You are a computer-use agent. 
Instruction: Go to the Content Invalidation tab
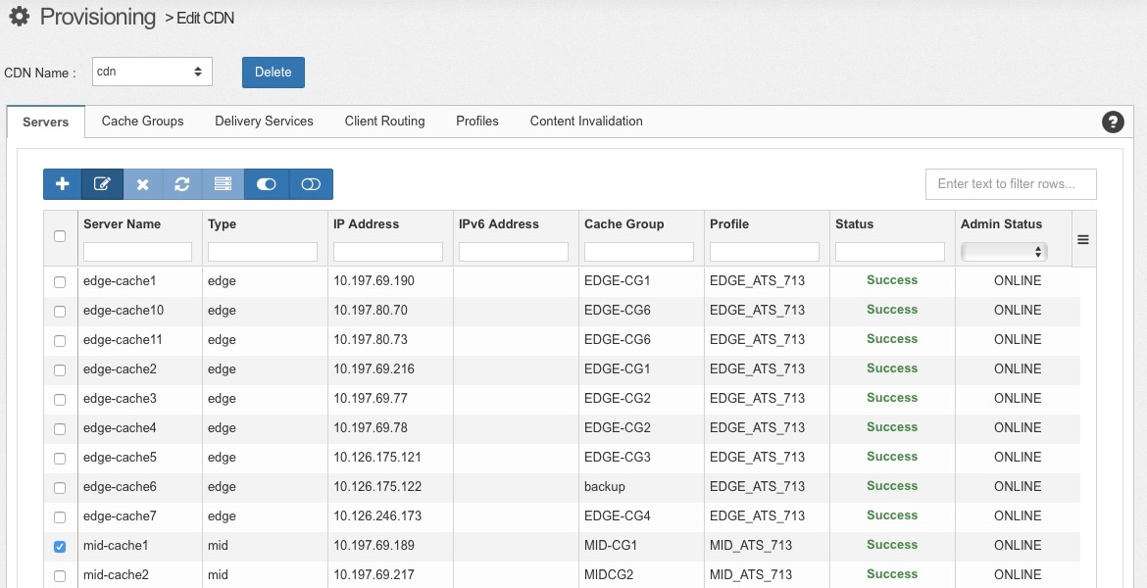[x=586, y=122]
